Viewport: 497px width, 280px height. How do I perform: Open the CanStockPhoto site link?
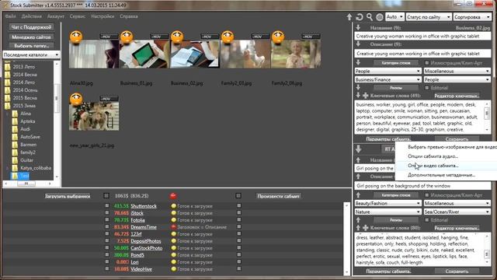tap(147, 248)
